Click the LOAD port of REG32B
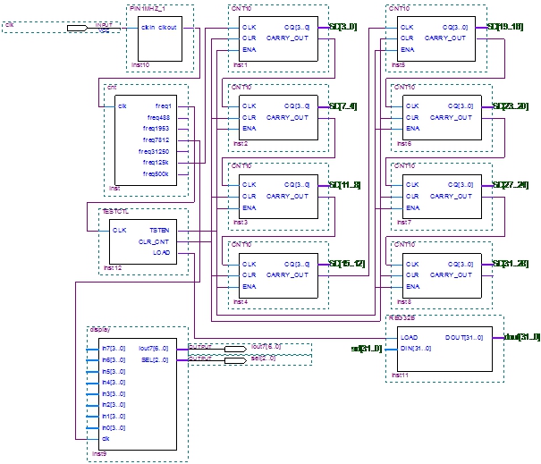541x464 pixels. coord(409,337)
